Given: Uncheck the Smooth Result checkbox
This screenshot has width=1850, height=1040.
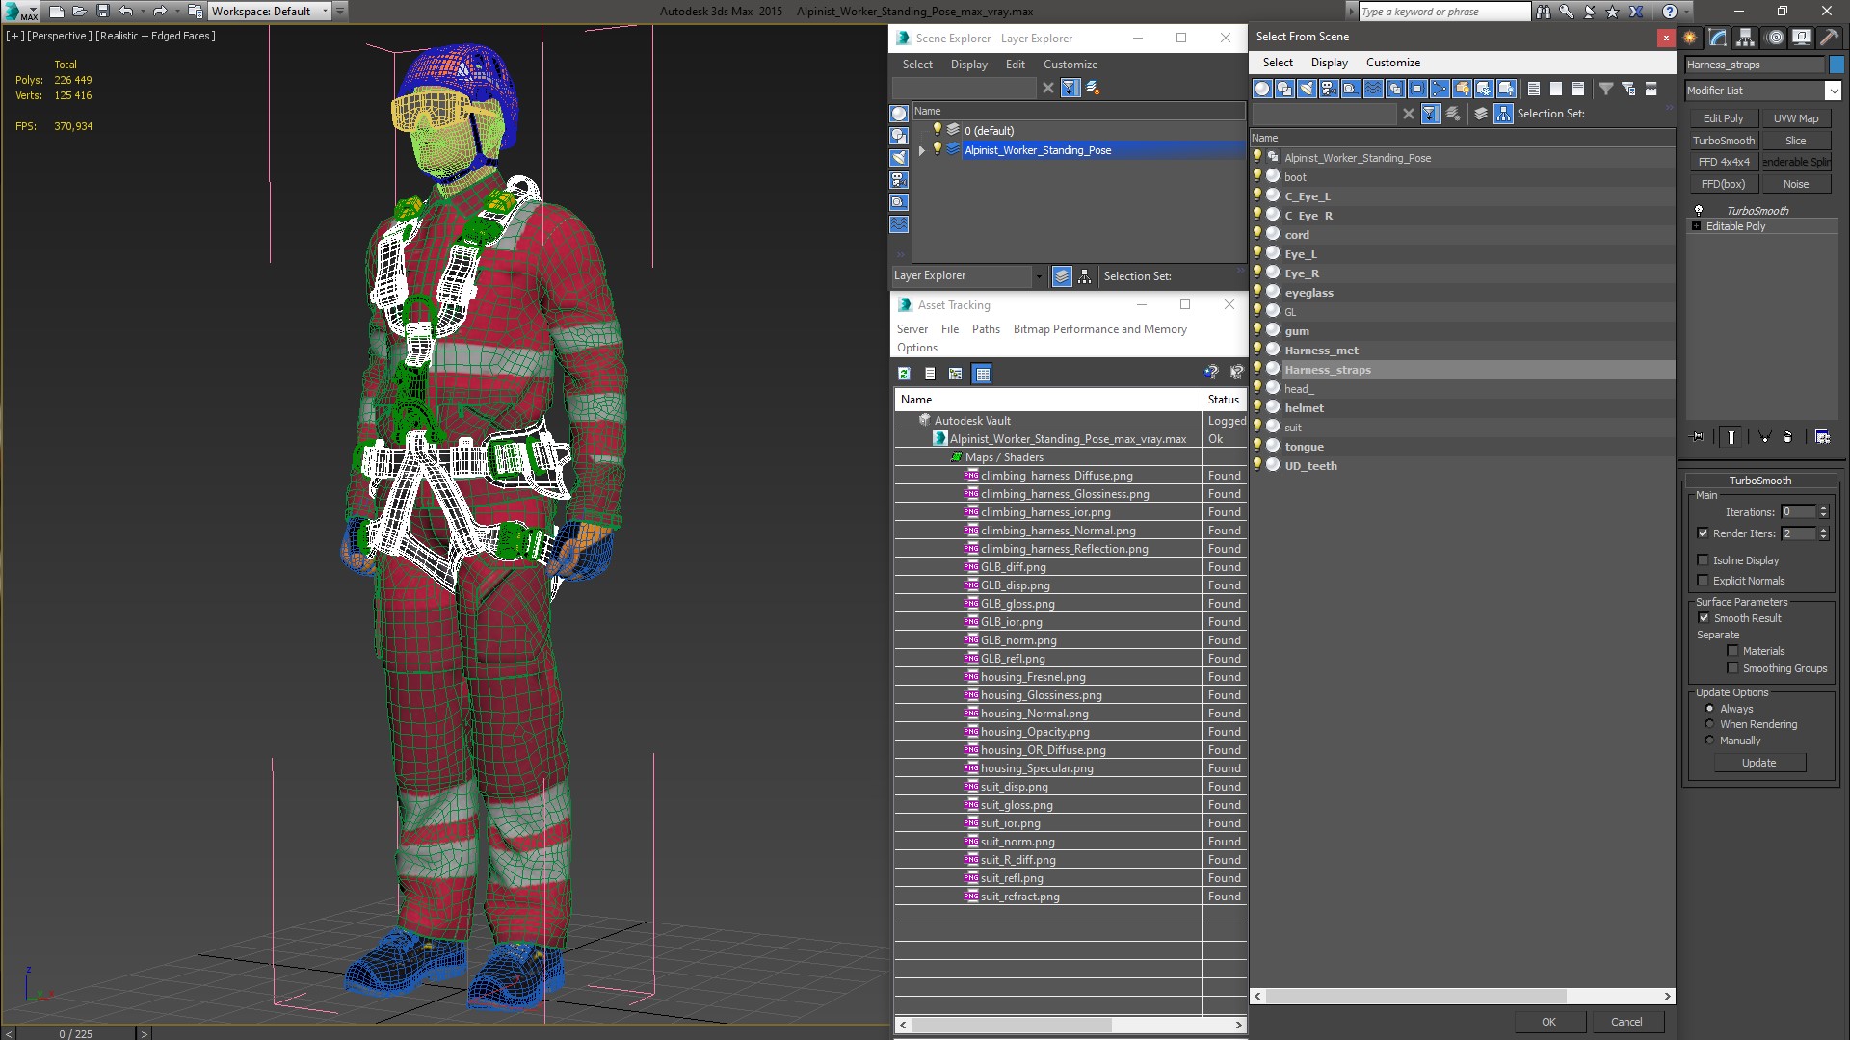Looking at the screenshot, I should point(1703,618).
